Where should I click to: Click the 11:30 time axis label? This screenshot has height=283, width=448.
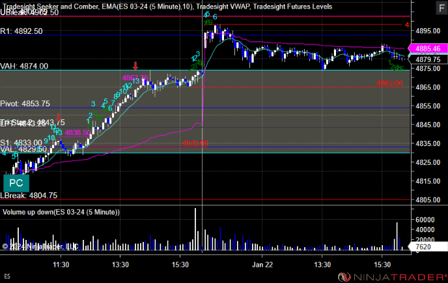[x=61, y=265]
